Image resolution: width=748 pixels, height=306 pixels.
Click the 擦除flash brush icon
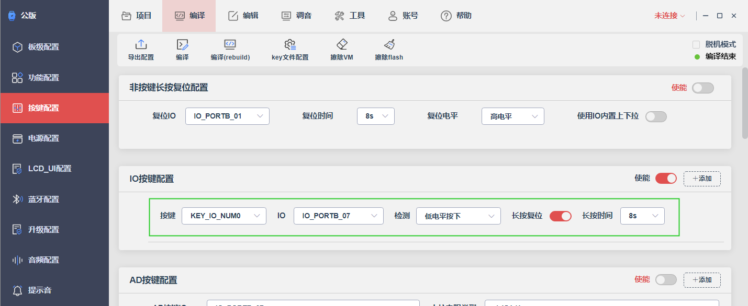tap(389, 44)
